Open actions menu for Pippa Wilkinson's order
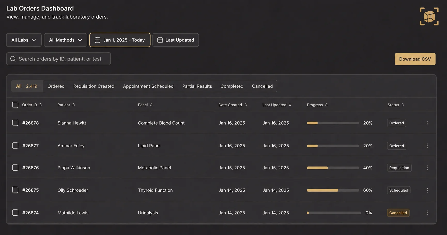 [427, 168]
